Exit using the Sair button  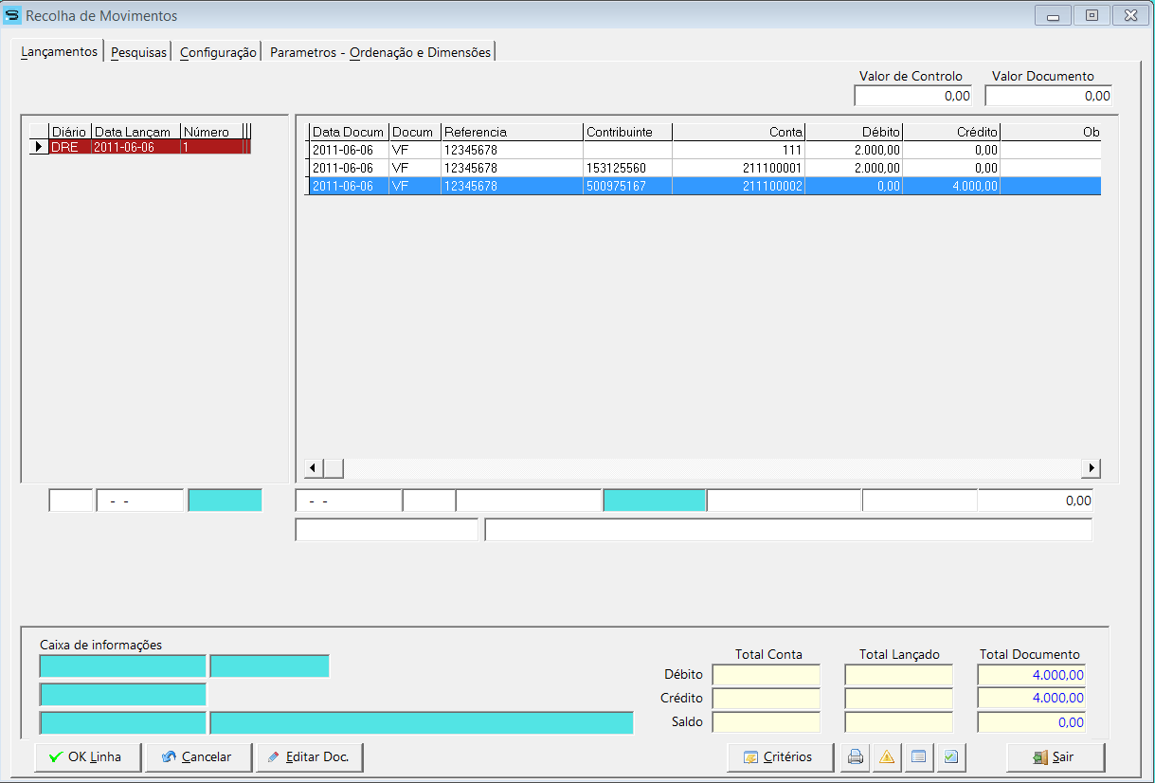click(x=1056, y=757)
